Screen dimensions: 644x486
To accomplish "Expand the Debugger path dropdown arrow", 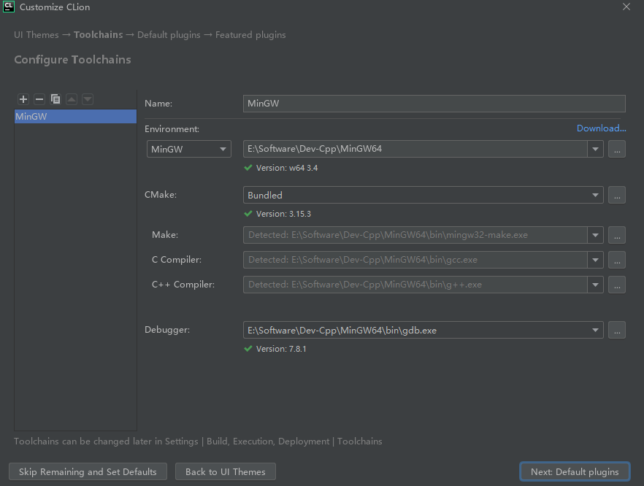I will pos(595,330).
